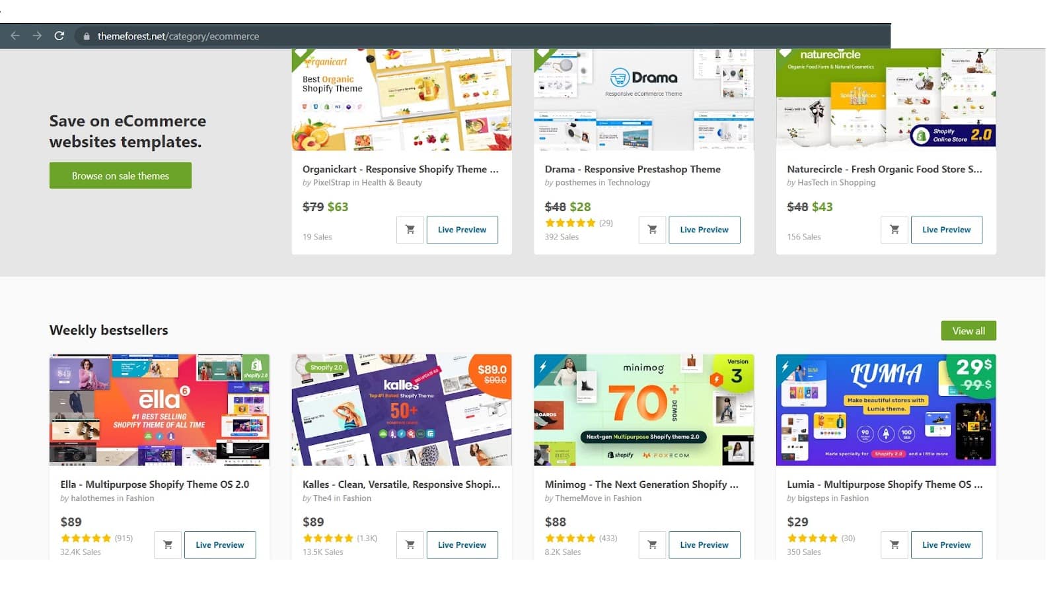Add Minimog theme to cart
The height and width of the screenshot is (594, 1057).
652,545
